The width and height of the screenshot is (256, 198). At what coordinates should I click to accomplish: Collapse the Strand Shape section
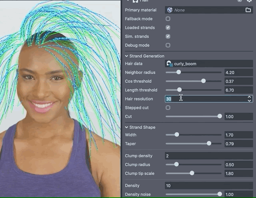[127, 127]
